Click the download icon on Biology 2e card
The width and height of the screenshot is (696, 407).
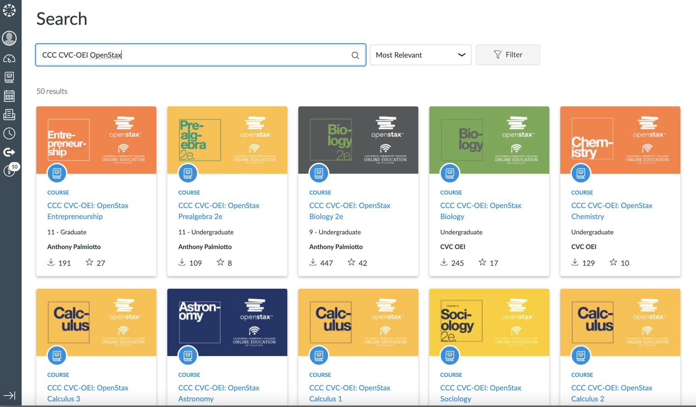pos(312,262)
